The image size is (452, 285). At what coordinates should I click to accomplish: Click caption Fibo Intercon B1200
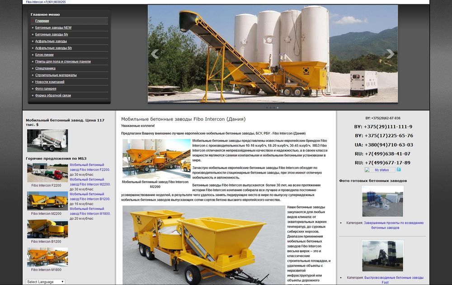click(46, 242)
